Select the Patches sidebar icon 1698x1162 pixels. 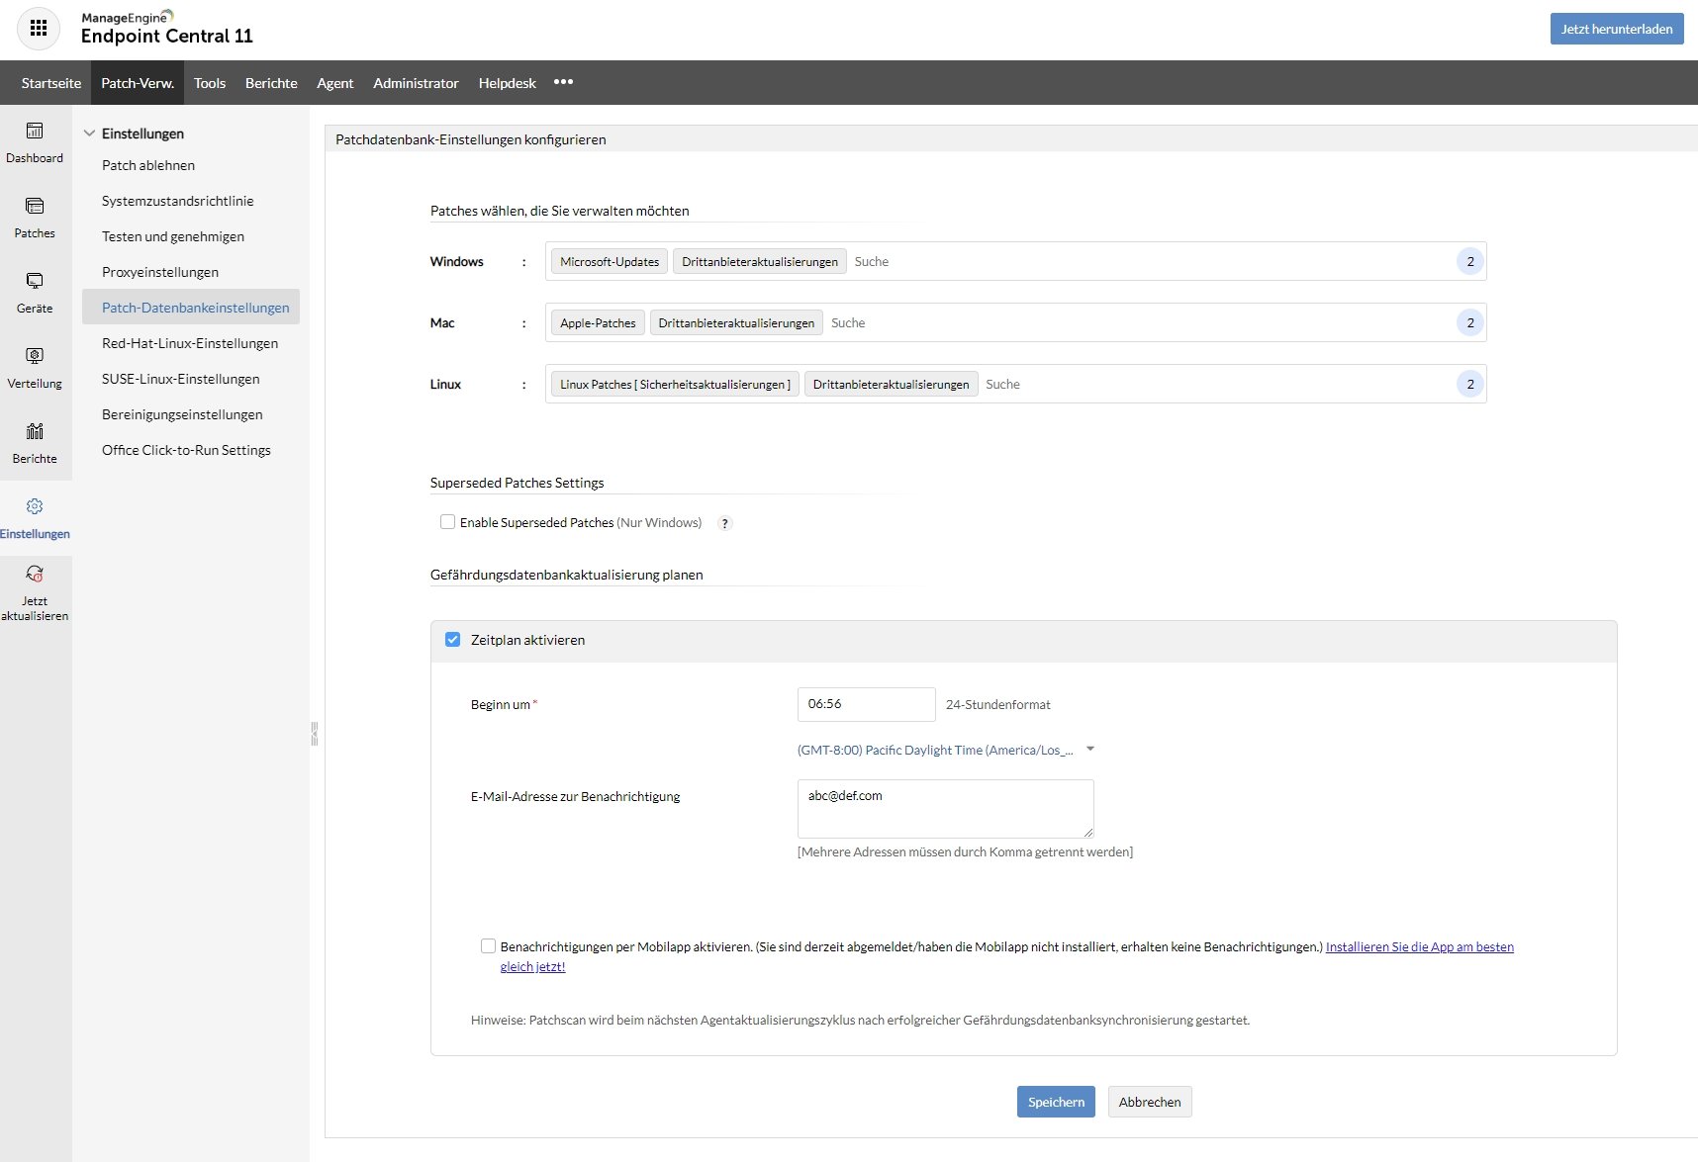click(x=35, y=218)
